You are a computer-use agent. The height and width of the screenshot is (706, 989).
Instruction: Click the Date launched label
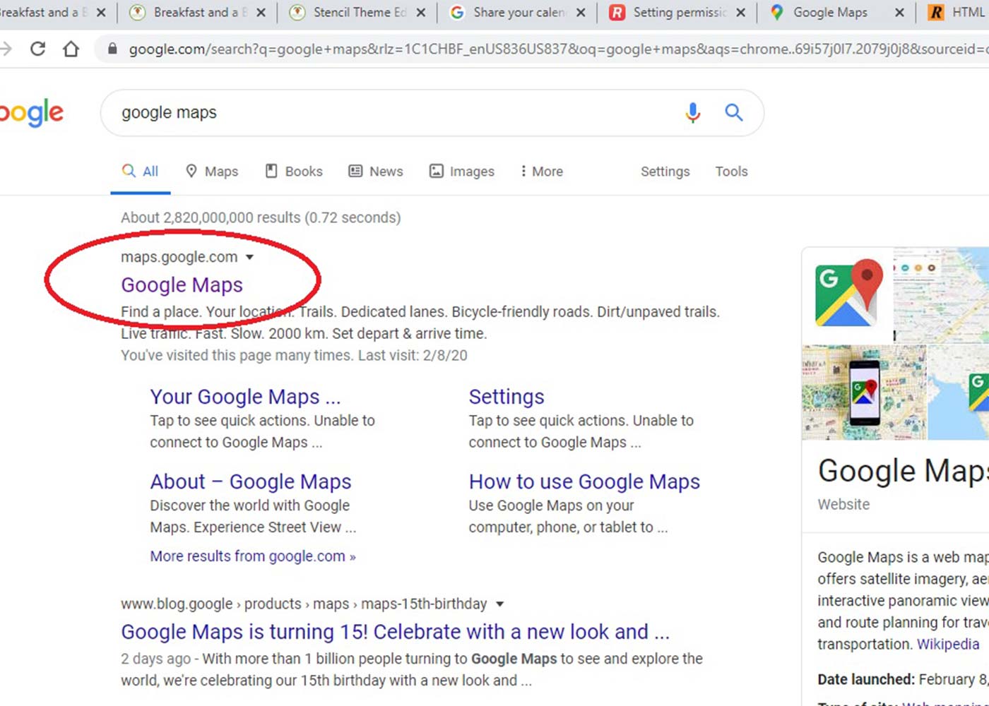(866, 679)
